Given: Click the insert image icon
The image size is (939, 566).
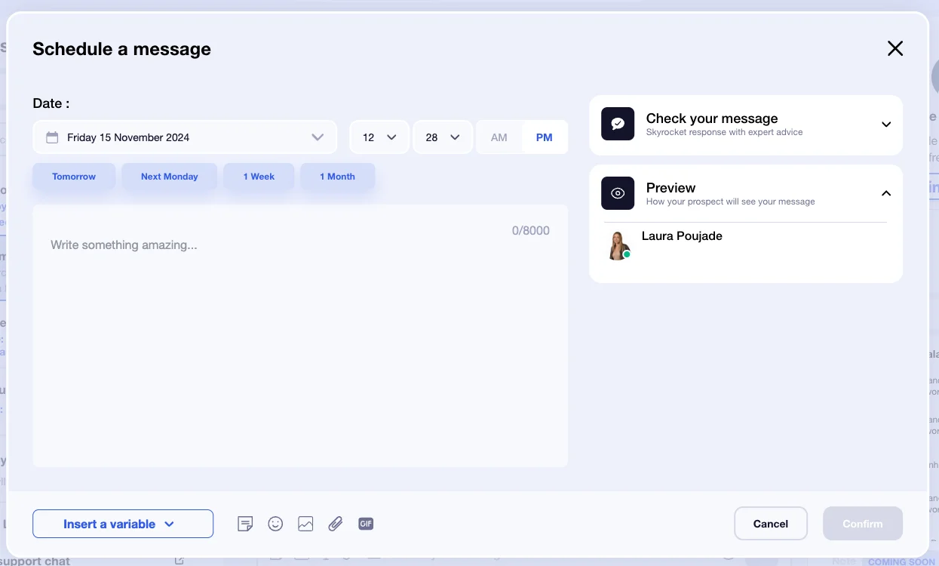Looking at the screenshot, I should coord(305,524).
